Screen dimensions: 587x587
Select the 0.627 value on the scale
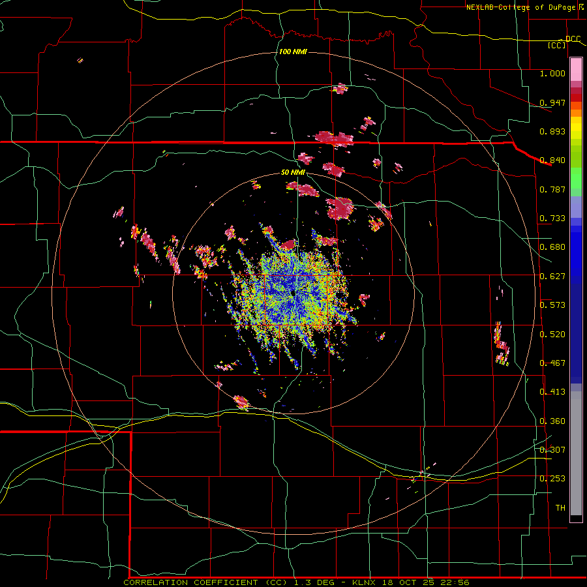coord(552,277)
